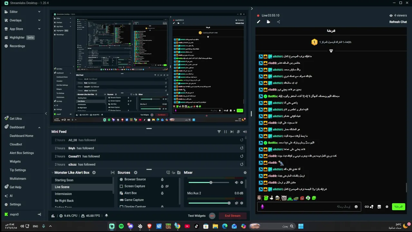Toggle Mini Feed event muting icon
This screenshot has height=232, width=412.
pyautogui.click(x=239, y=131)
